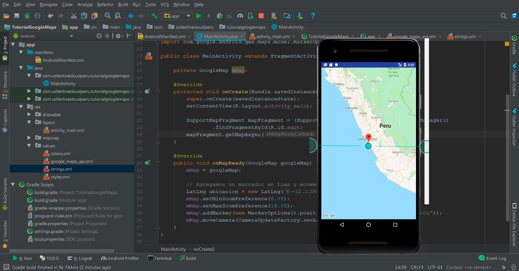Click the Help question mark icon
The image size is (519, 271).
(313, 16)
